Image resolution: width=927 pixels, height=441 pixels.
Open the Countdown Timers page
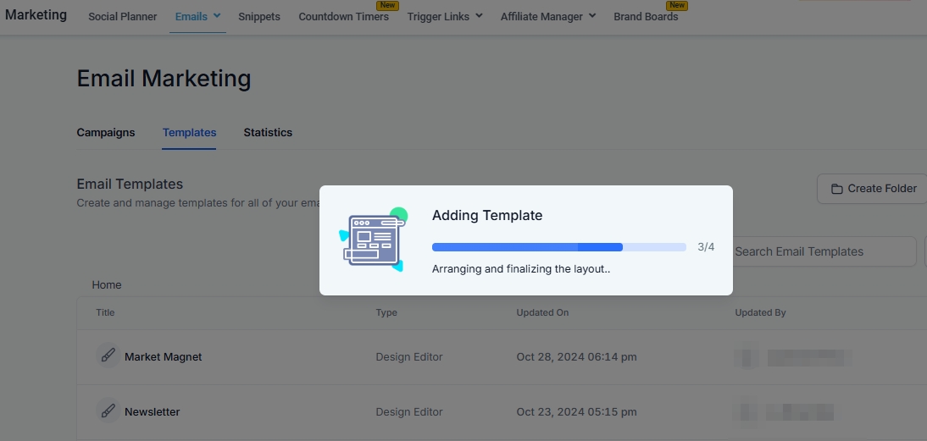(343, 17)
